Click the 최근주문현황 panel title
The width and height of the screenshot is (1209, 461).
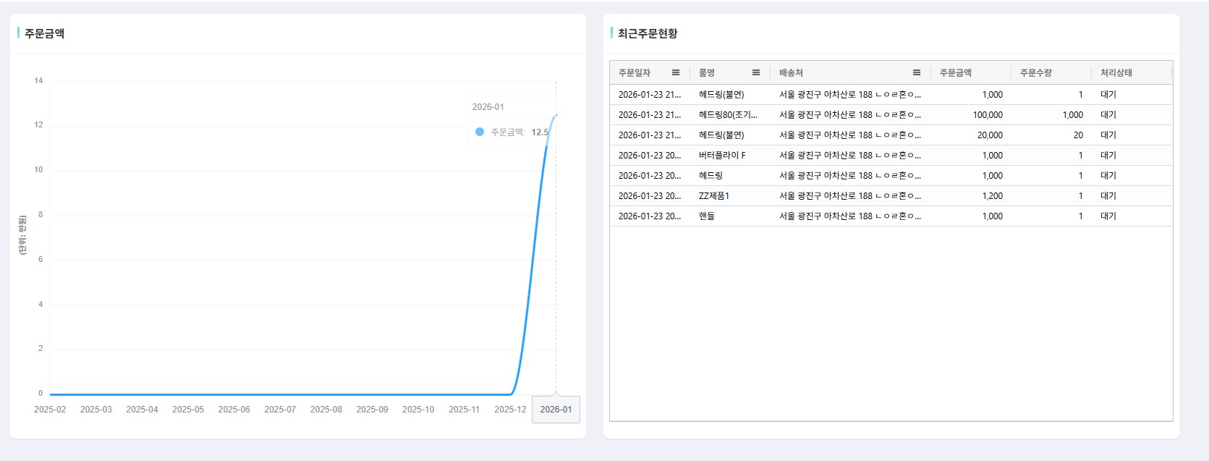[x=647, y=33]
